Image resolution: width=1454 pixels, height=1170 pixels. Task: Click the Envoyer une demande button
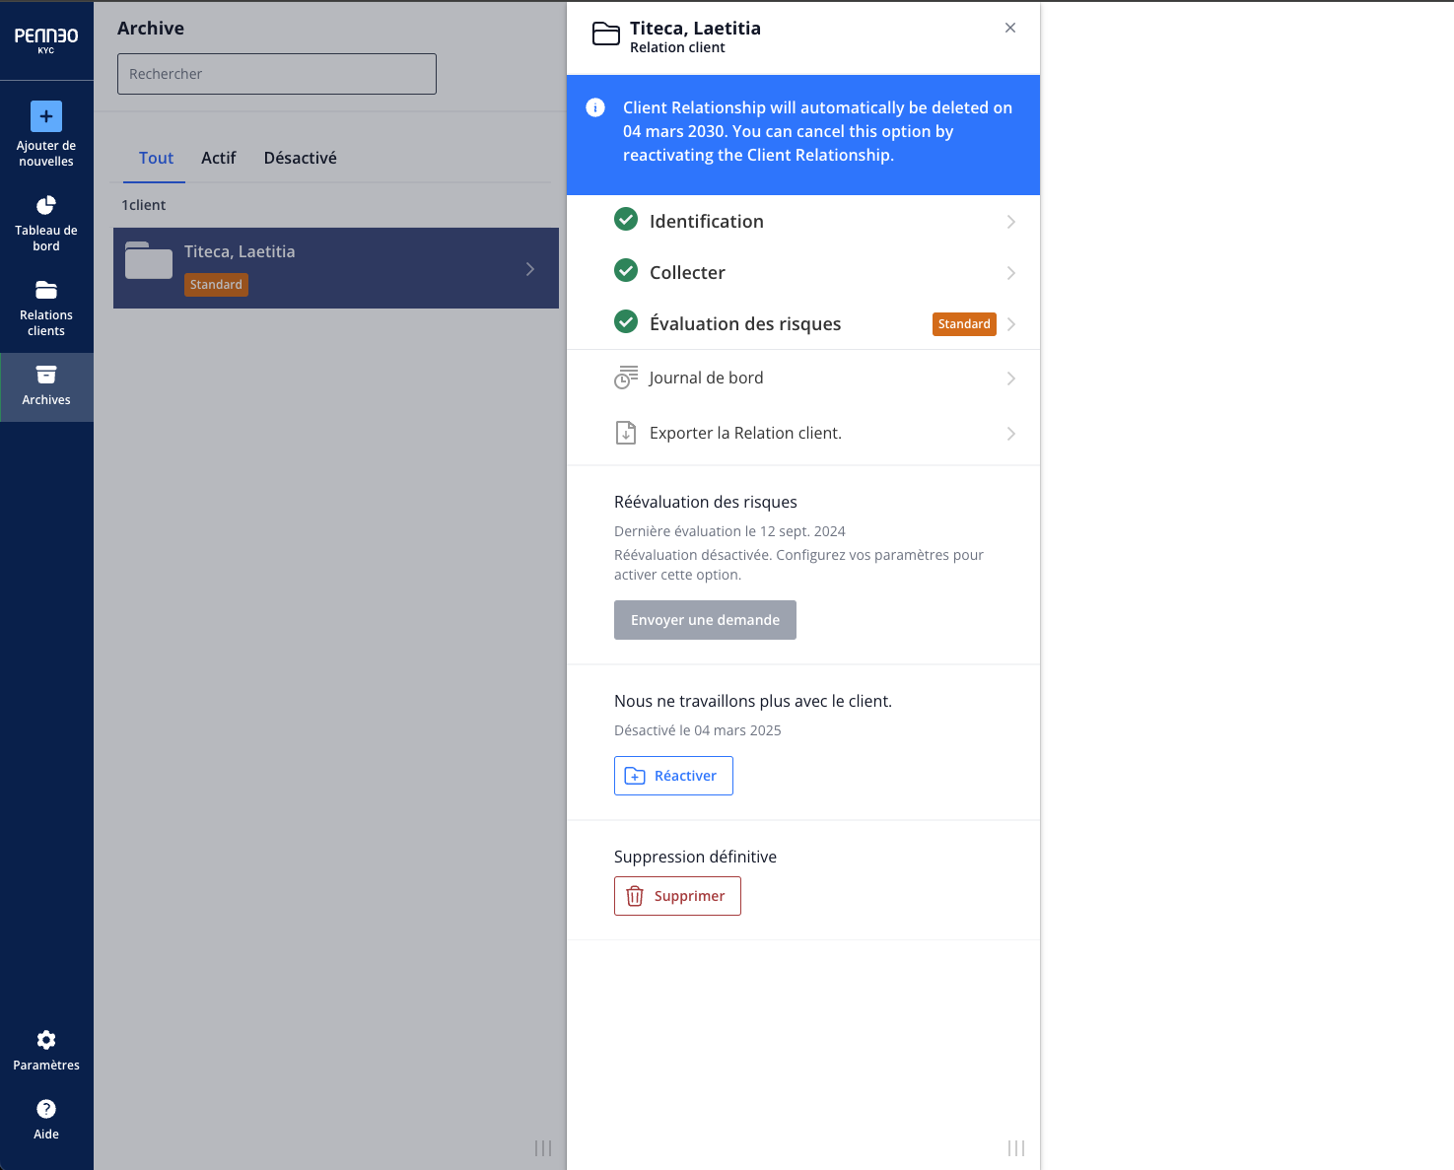pos(705,620)
